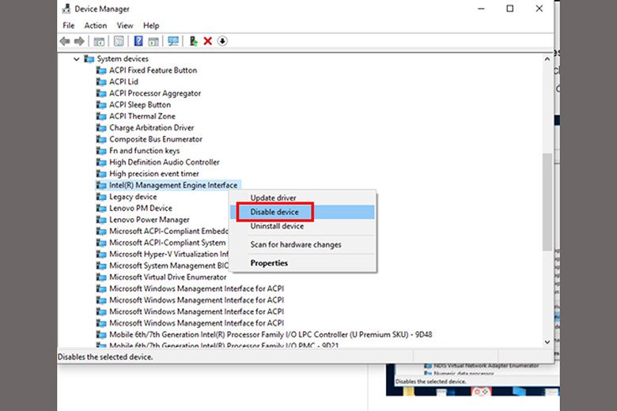This screenshot has height=411, width=617.
Task: Click the red X uninstall device icon
Action: 208,41
